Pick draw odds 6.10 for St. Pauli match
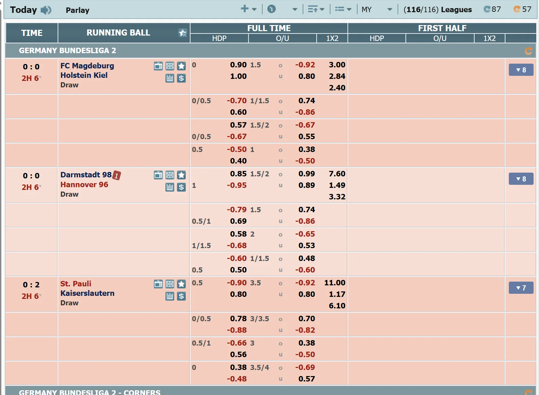 [x=337, y=306]
